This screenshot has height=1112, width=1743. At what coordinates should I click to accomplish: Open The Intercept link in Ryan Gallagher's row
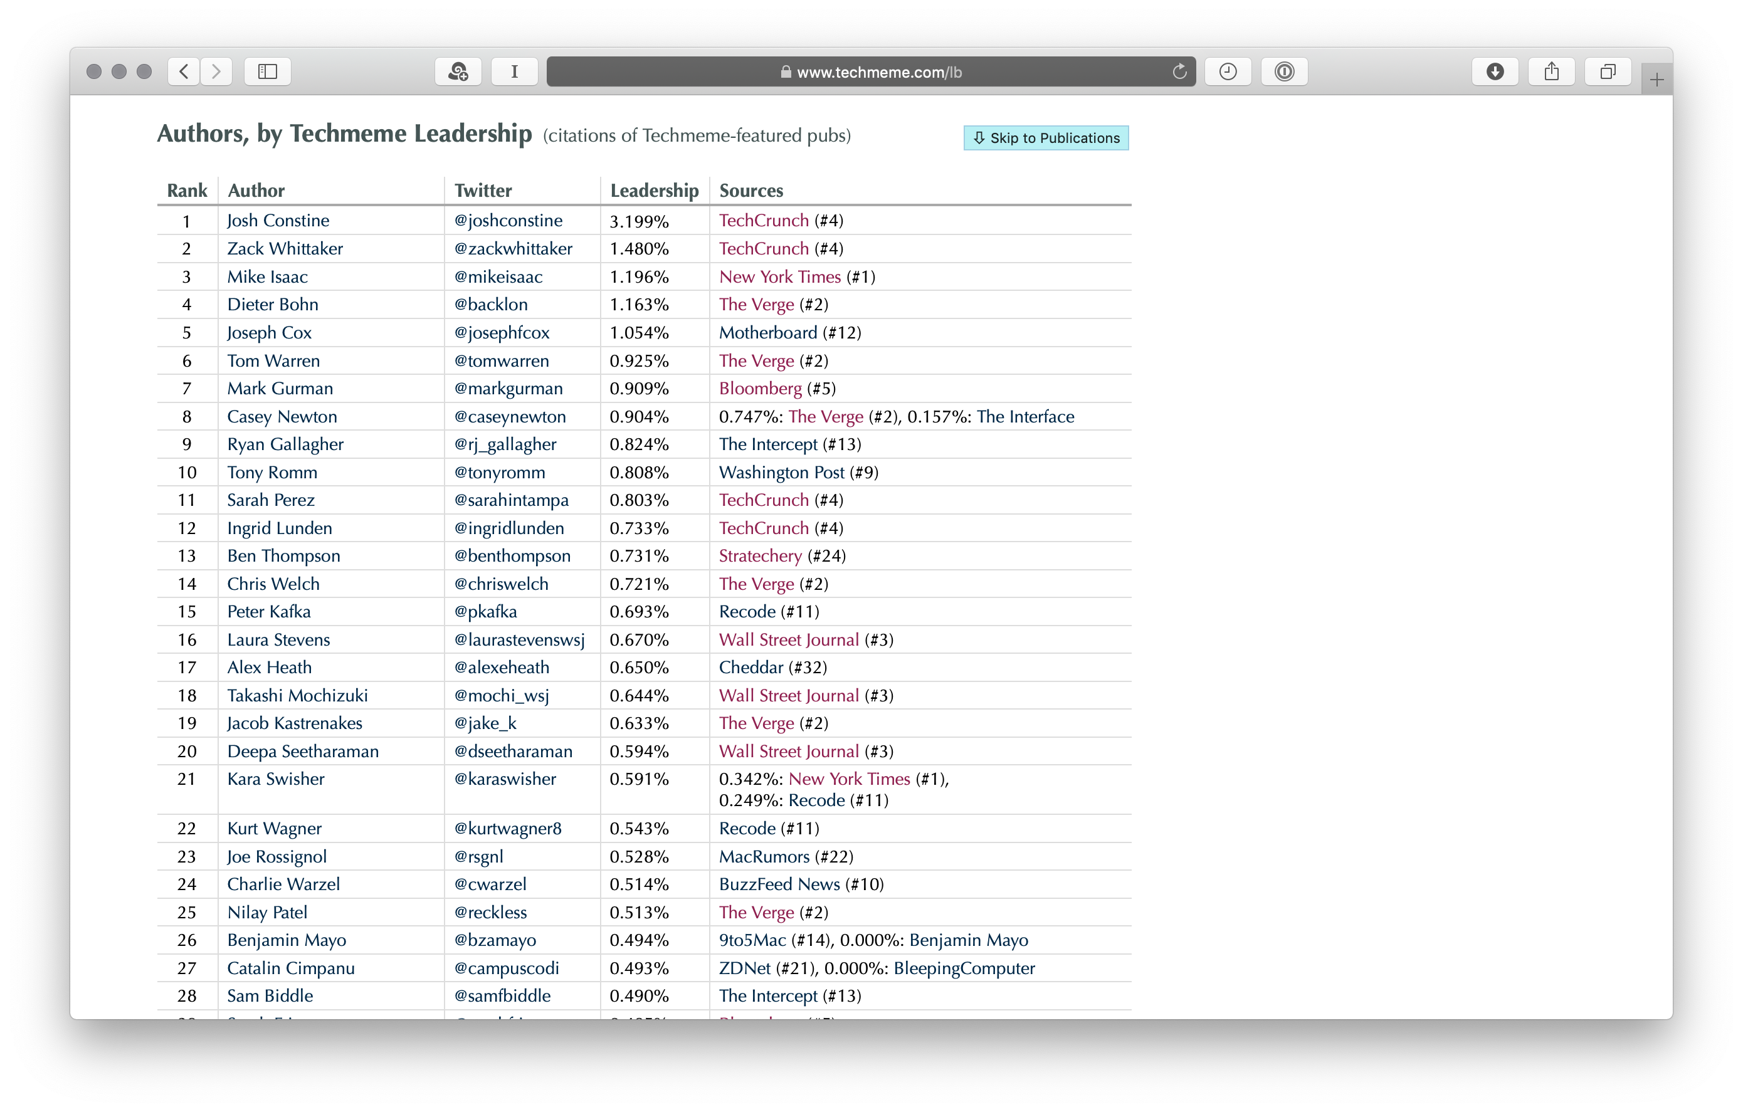point(768,444)
